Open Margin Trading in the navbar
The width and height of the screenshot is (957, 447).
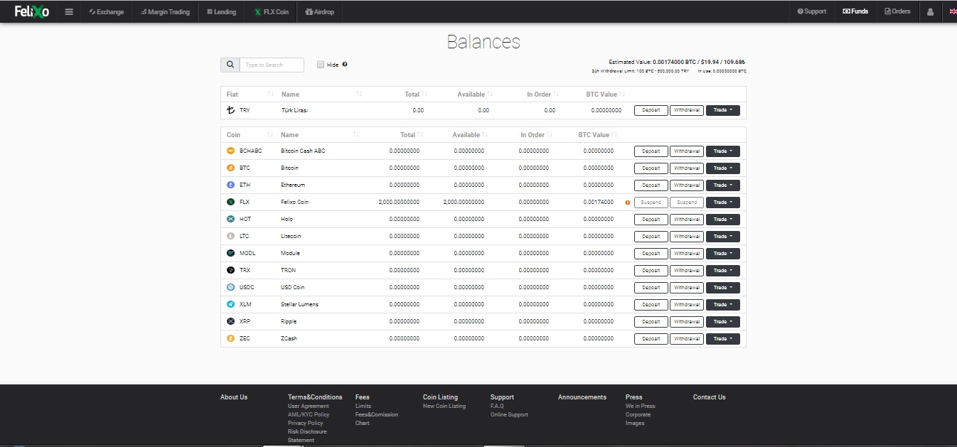pos(165,11)
